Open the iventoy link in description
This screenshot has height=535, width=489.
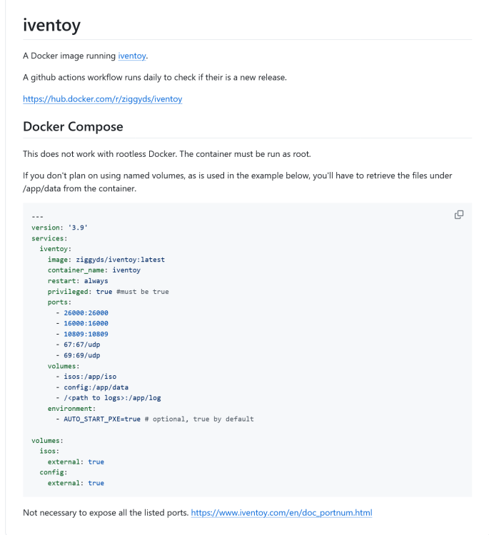click(x=133, y=56)
